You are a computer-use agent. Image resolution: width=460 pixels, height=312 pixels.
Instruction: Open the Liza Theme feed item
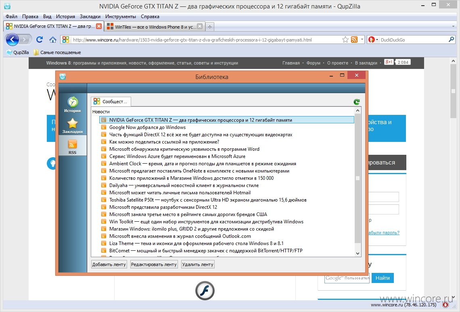pyautogui.click(x=196, y=243)
